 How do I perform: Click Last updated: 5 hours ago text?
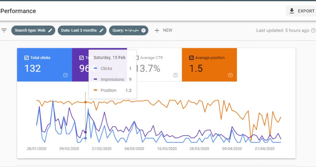click(283, 30)
